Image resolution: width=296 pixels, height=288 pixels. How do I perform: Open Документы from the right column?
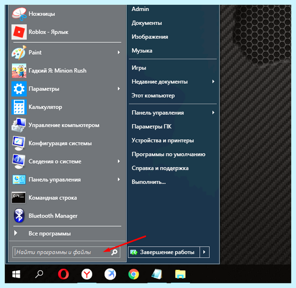tap(147, 23)
